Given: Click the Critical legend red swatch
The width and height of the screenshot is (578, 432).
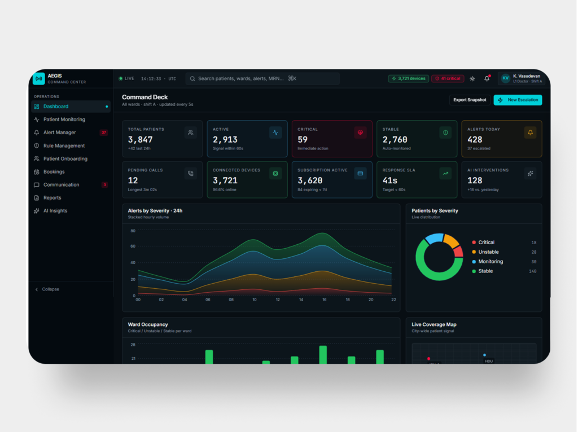Looking at the screenshot, I should [474, 243].
